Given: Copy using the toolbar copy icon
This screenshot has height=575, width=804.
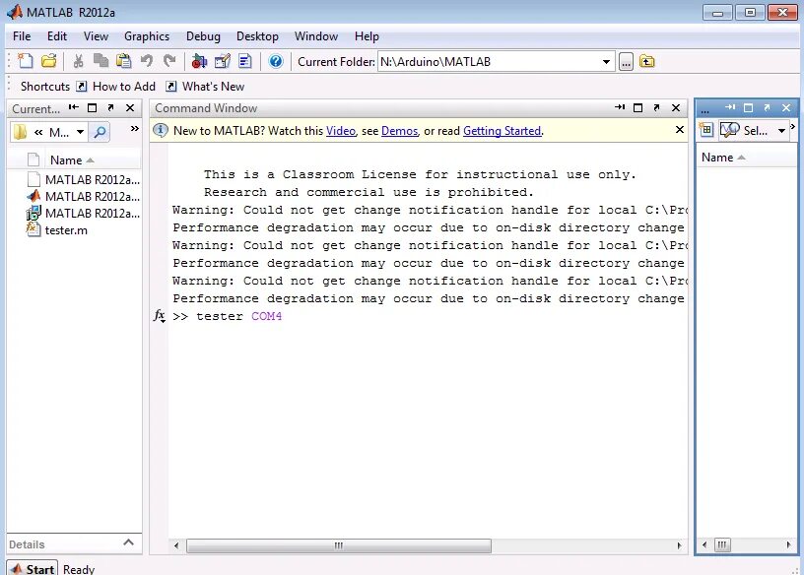Looking at the screenshot, I should pos(101,61).
